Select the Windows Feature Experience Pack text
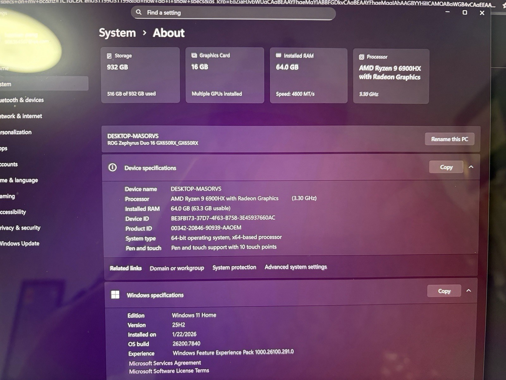506x380 pixels. tap(233, 352)
